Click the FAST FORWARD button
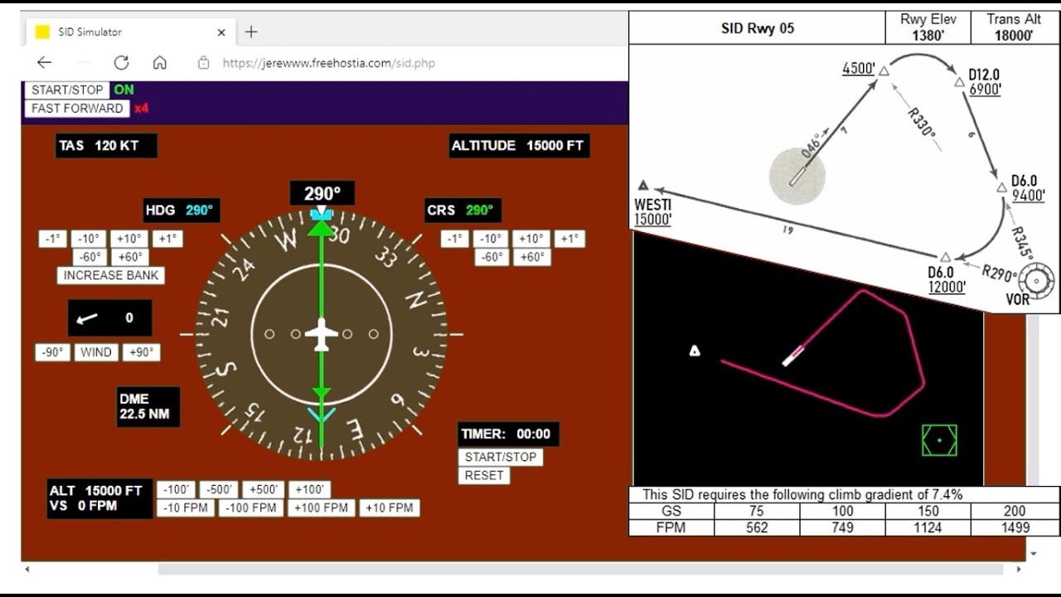 77,109
